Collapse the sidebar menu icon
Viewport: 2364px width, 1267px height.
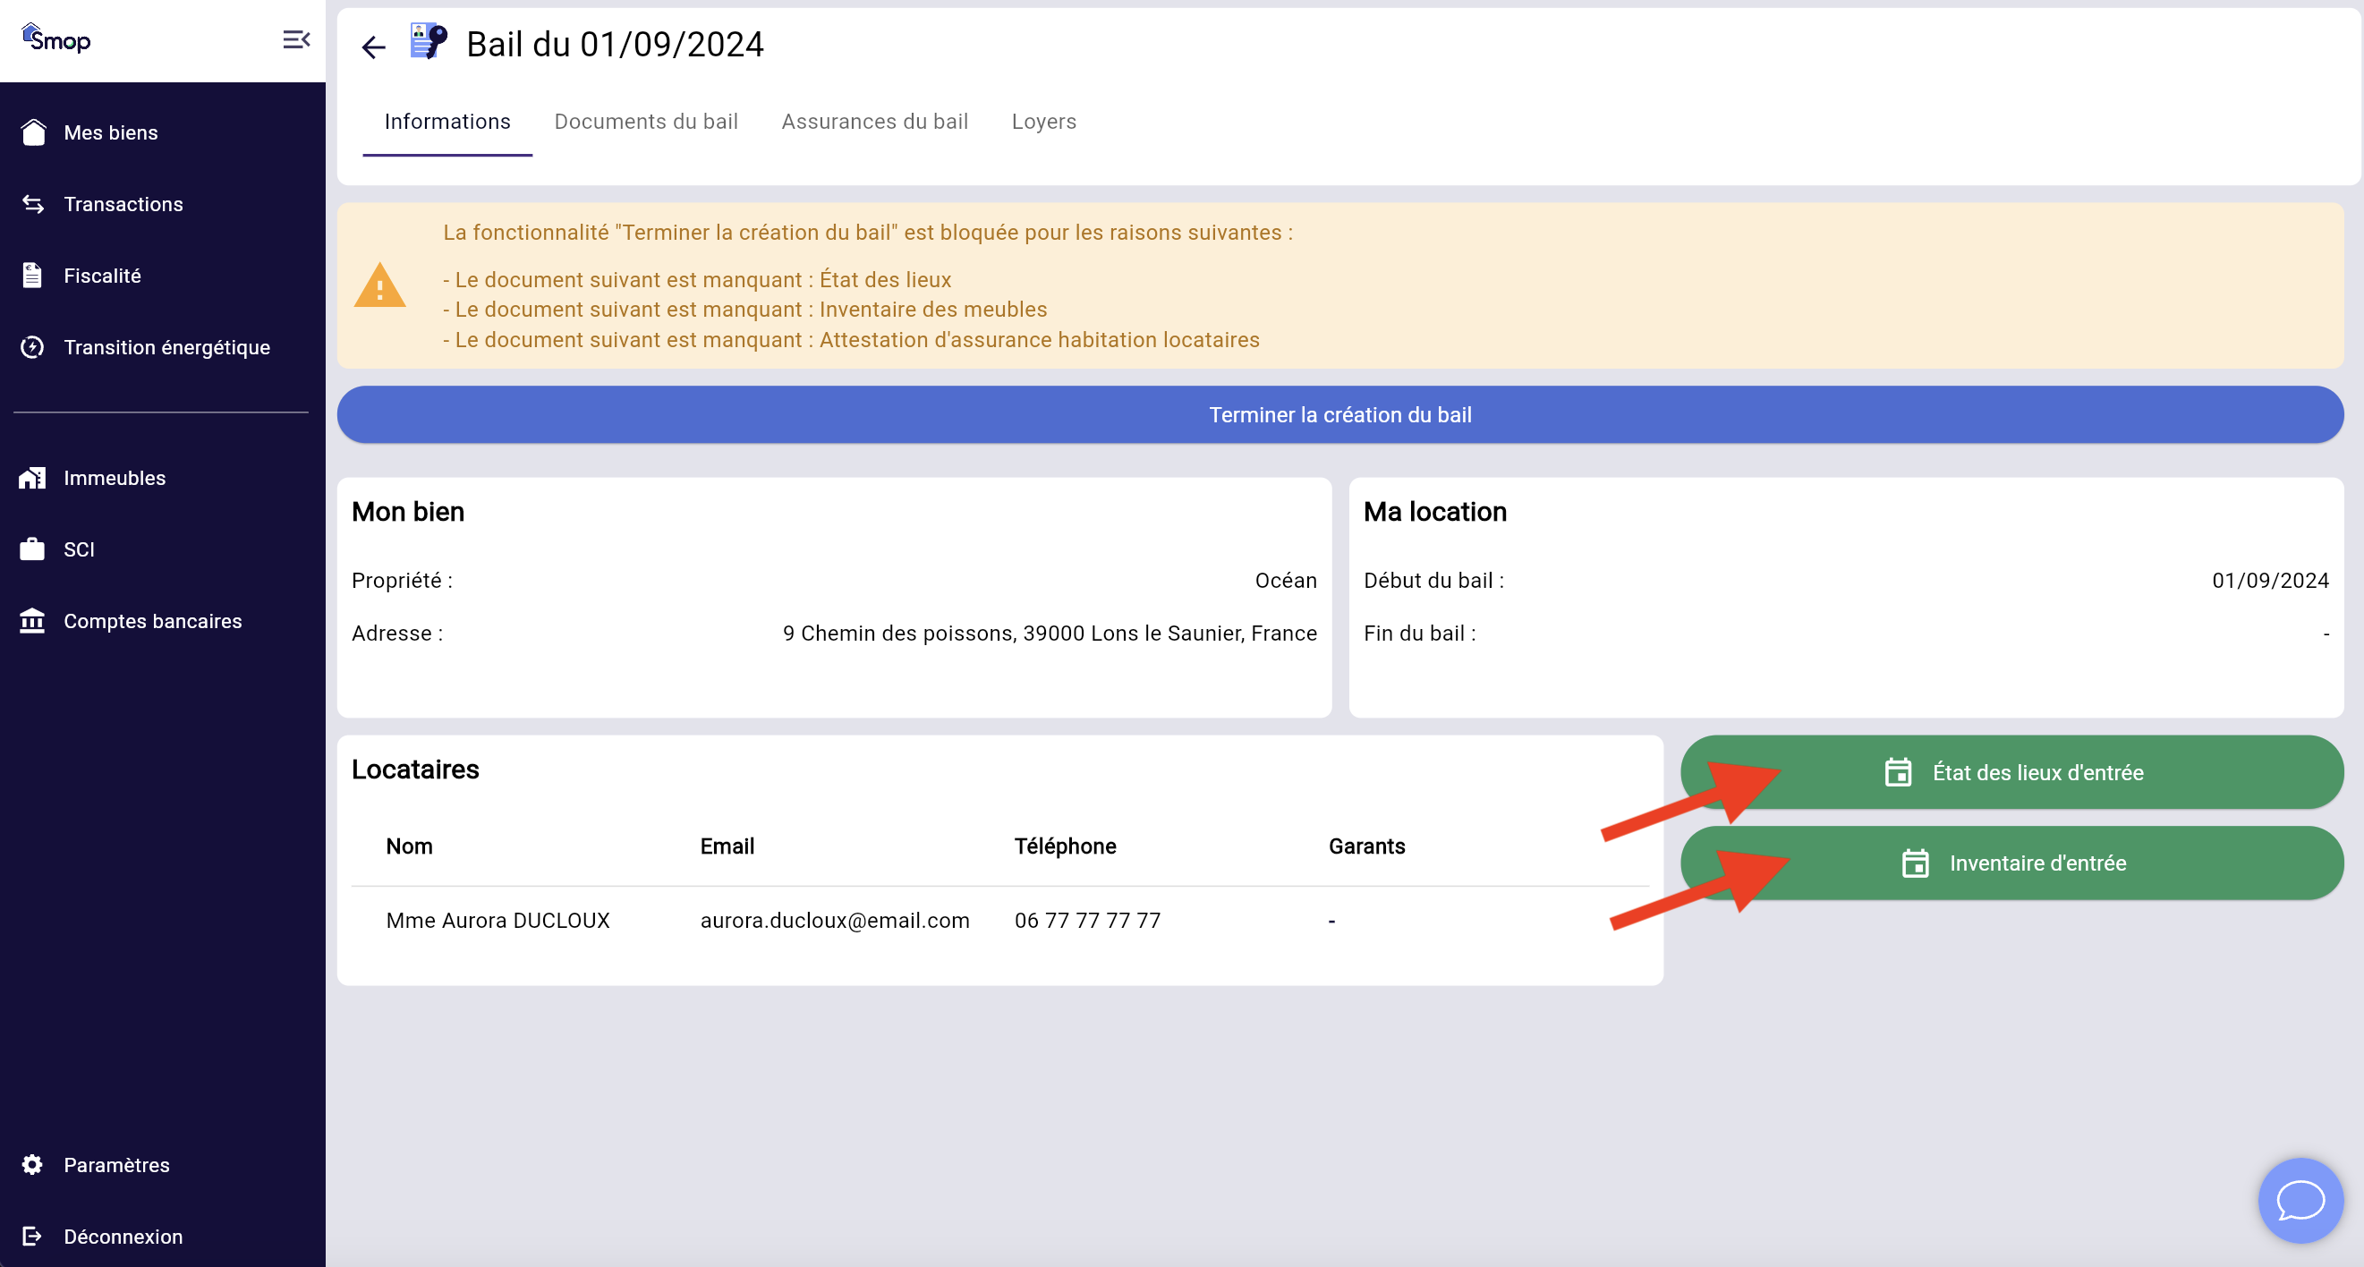pyautogui.click(x=295, y=39)
